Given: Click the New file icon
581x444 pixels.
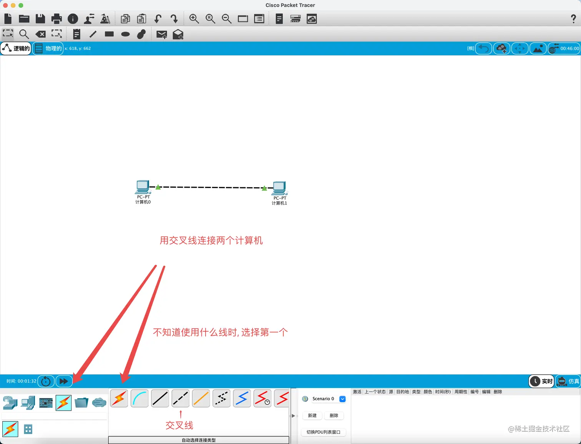Looking at the screenshot, I should click(8, 18).
